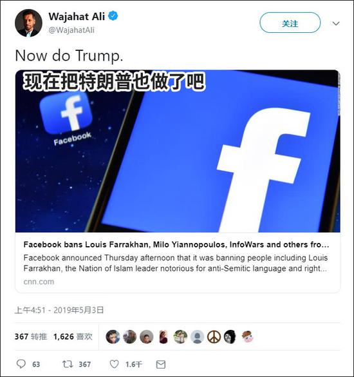The height and width of the screenshot is (377, 354).
Task: View the 367 转推 retweets list
Action: click(31, 336)
